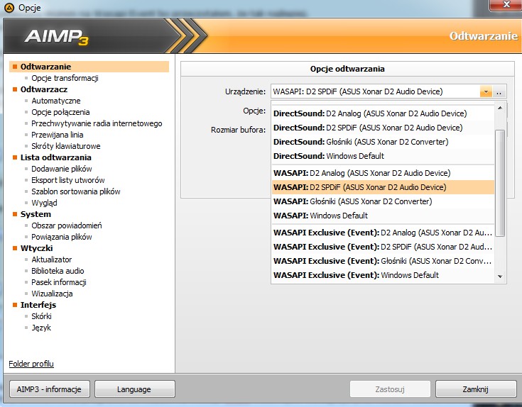Viewport: 522px width, 407px height.
Task: Select Skórki in the sidebar
Action: (x=41, y=316)
